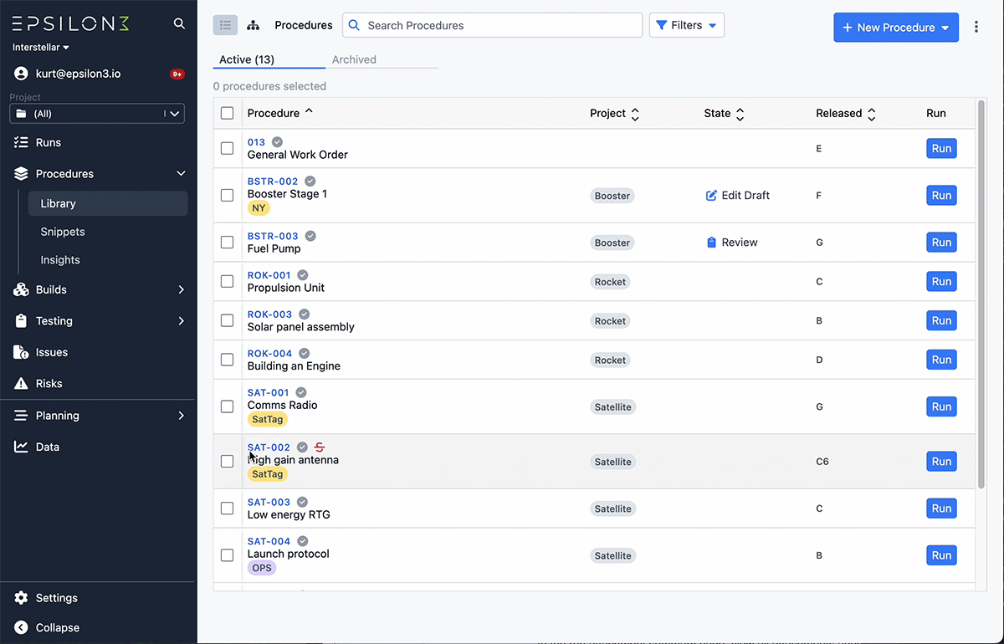Click the Procedures layers icon in sidebar
Image resolution: width=1004 pixels, height=644 pixels.
click(x=21, y=174)
